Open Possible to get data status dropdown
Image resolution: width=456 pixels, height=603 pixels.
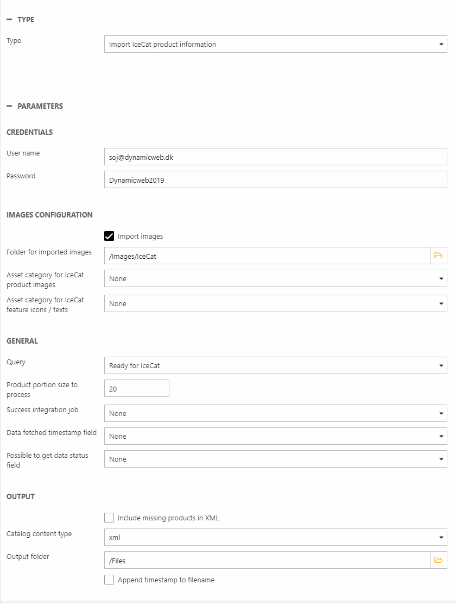[275, 459]
